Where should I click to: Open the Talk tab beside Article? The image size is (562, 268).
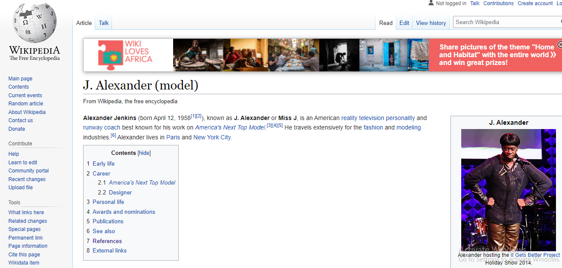[x=104, y=23]
